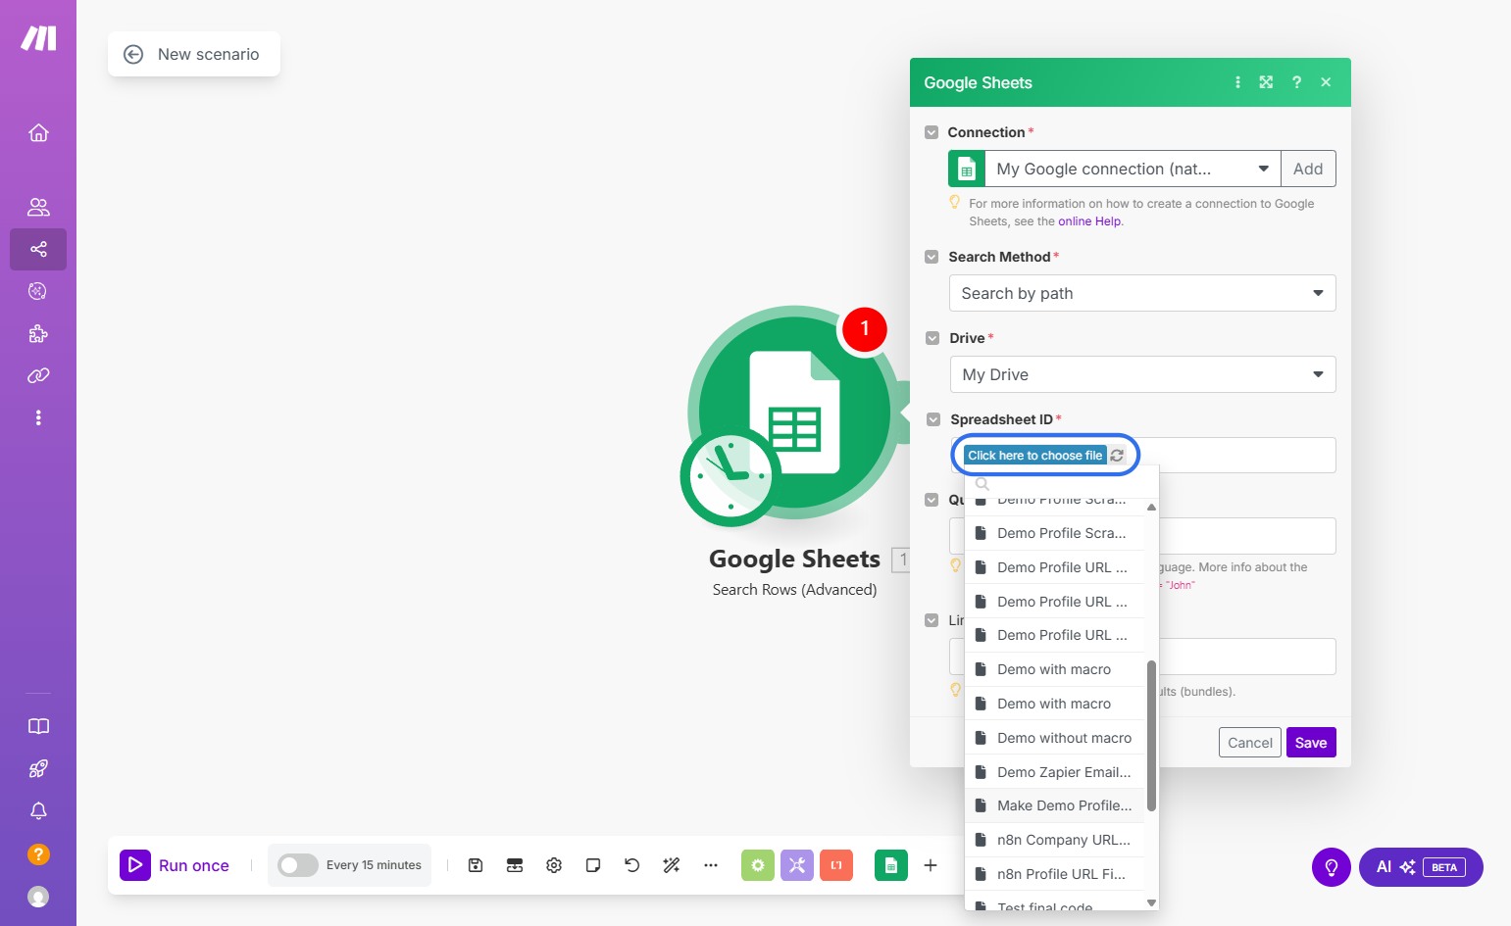Select Demo without macro file
Screen dimensions: 1511x926
(1055, 738)
